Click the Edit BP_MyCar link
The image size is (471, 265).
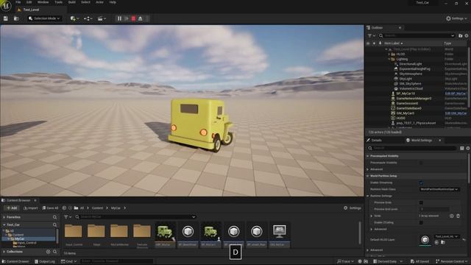pos(456,93)
